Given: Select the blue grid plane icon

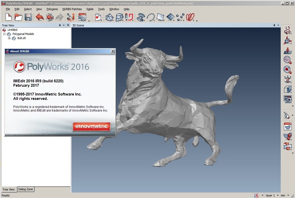Looking at the screenshot, I should [x=171, y=17].
